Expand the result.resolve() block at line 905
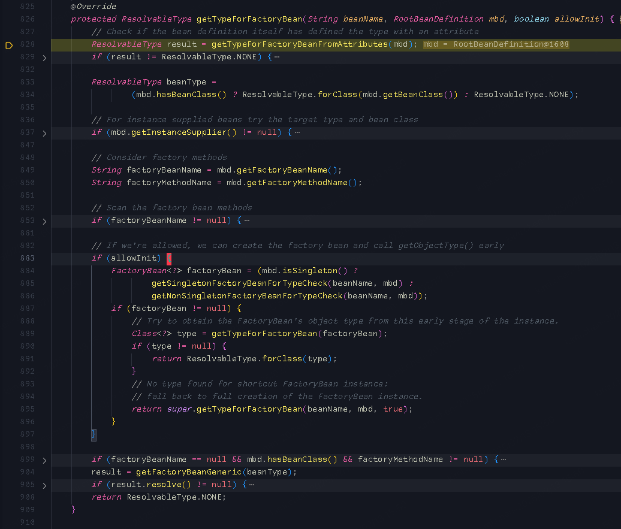 [x=44, y=485]
